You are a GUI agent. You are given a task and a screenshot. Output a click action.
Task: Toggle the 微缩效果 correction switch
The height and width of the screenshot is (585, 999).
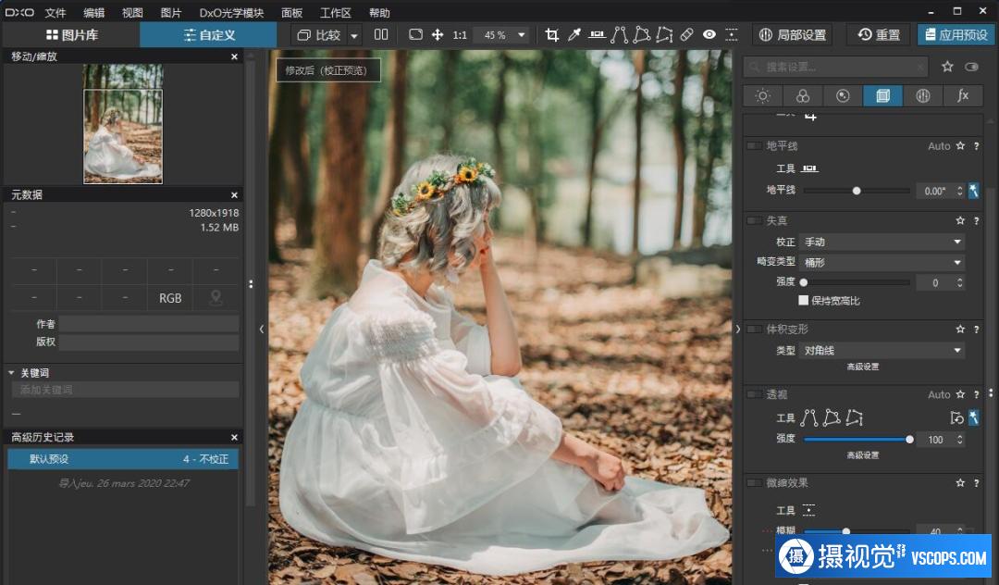point(755,483)
